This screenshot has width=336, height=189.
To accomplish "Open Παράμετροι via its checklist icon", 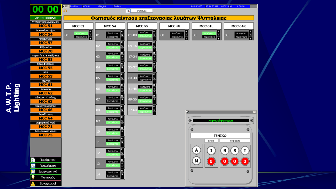I will tap(33, 160).
